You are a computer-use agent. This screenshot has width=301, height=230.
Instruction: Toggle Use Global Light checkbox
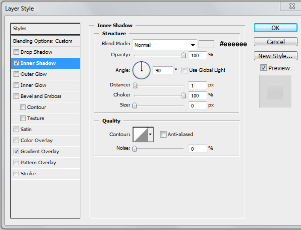[x=185, y=70]
